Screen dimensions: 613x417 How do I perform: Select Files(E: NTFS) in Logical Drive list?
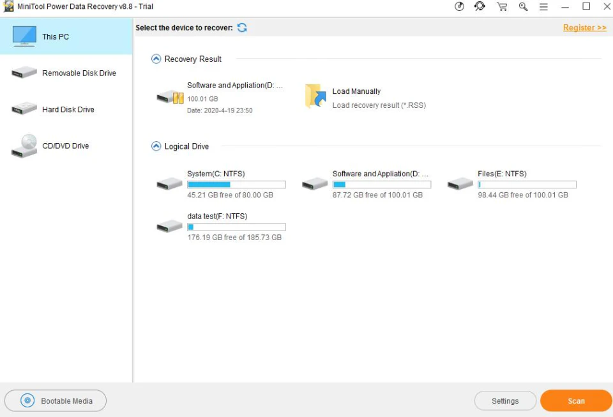(x=460, y=183)
